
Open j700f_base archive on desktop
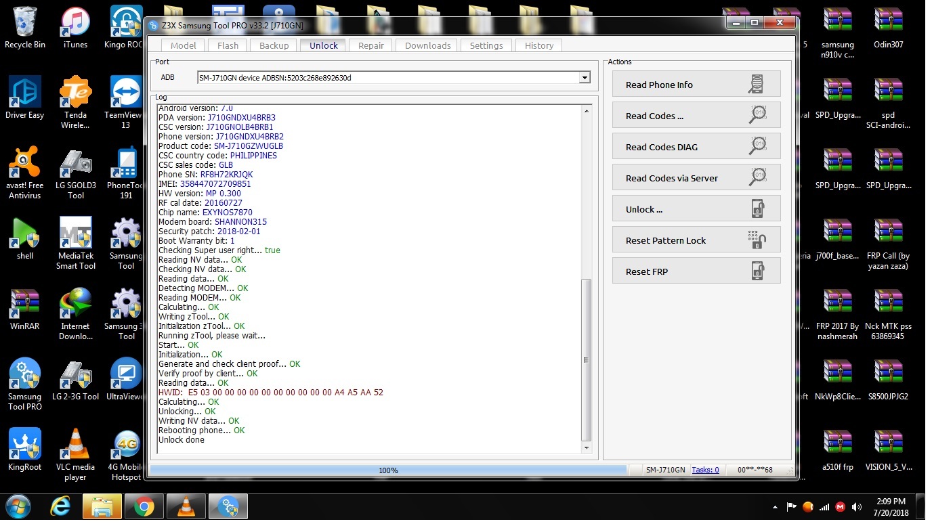click(838, 240)
